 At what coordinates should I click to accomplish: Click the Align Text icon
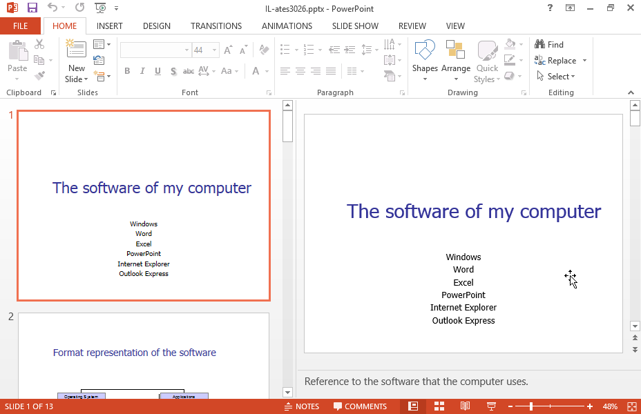[390, 60]
